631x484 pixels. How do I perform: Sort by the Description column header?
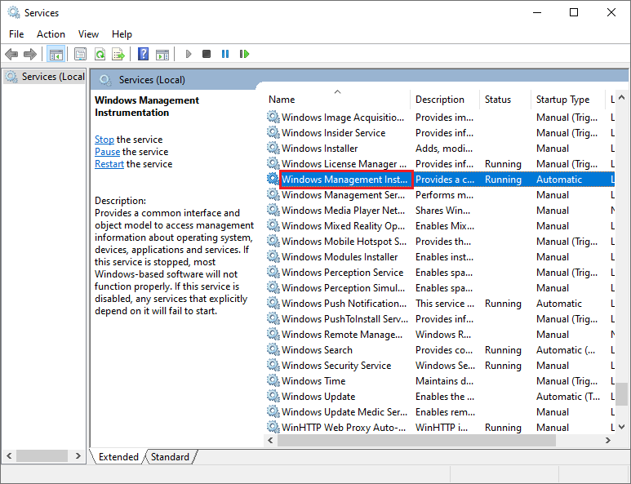click(445, 100)
